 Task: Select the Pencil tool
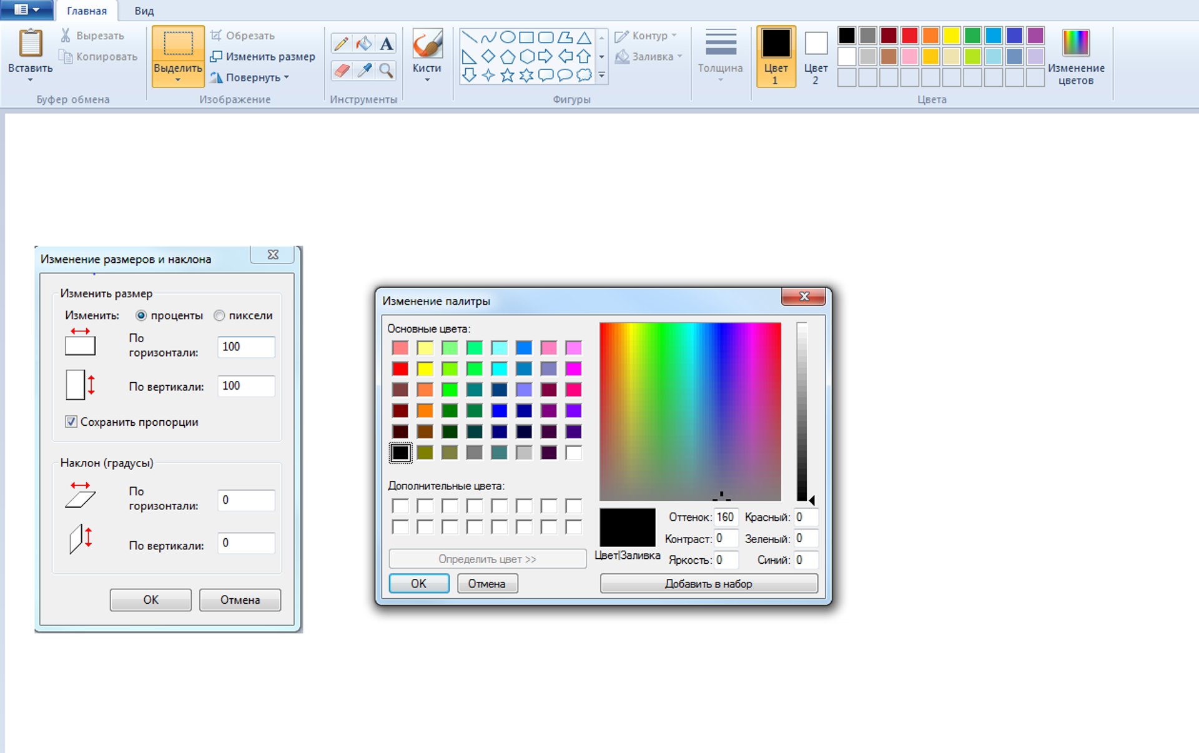[341, 44]
